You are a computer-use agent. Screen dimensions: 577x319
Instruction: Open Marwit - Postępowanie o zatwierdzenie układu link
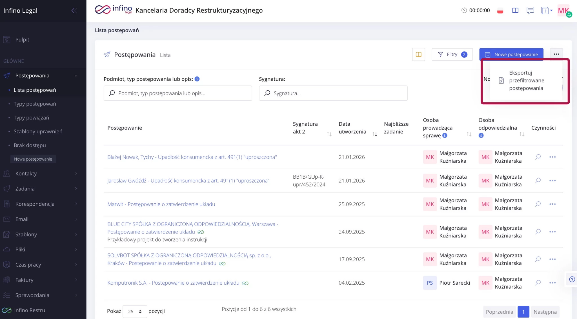pyautogui.click(x=161, y=204)
